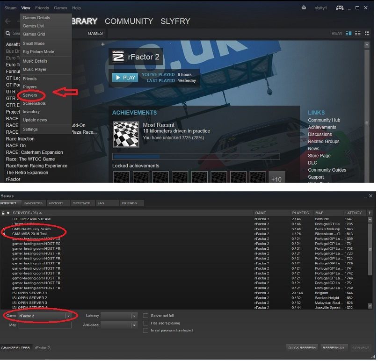378x361 pixels.
Task: Open the Discussions link
Action: (x=320, y=134)
